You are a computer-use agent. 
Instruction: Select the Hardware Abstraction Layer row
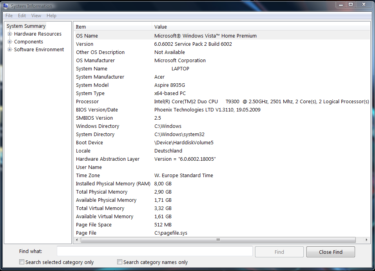222,159
